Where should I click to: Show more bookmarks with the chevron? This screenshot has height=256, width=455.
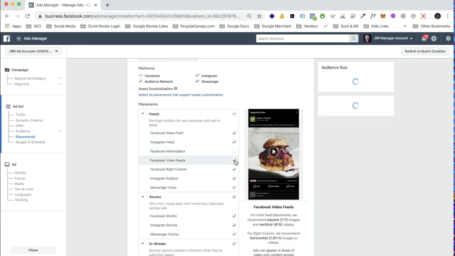tap(405, 26)
